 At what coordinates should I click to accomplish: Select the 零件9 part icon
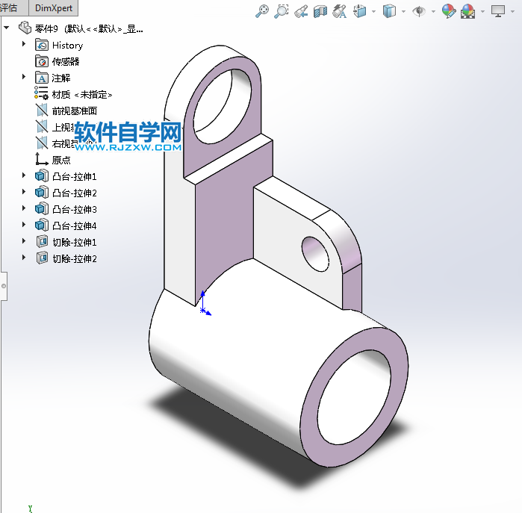point(25,28)
